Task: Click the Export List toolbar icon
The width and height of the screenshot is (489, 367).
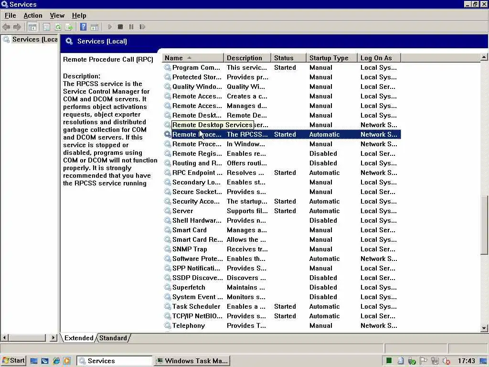Action: point(69,27)
